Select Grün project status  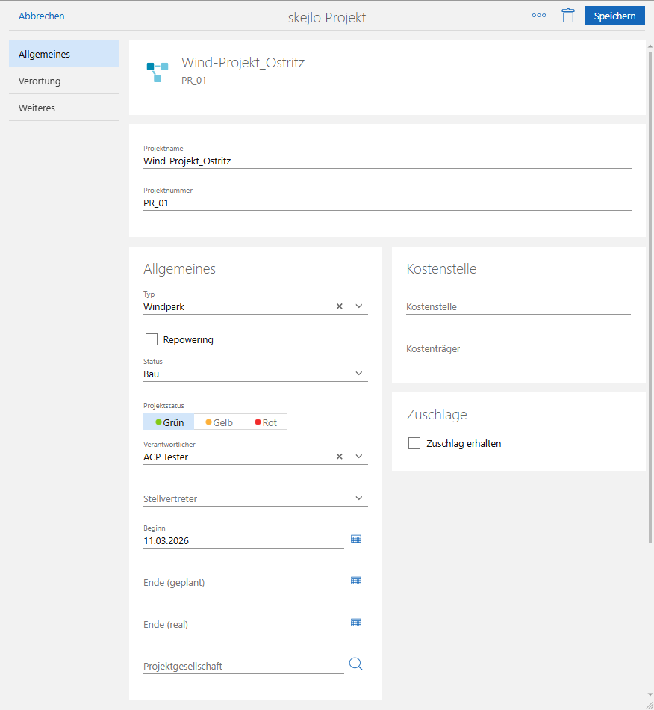[169, 422]
